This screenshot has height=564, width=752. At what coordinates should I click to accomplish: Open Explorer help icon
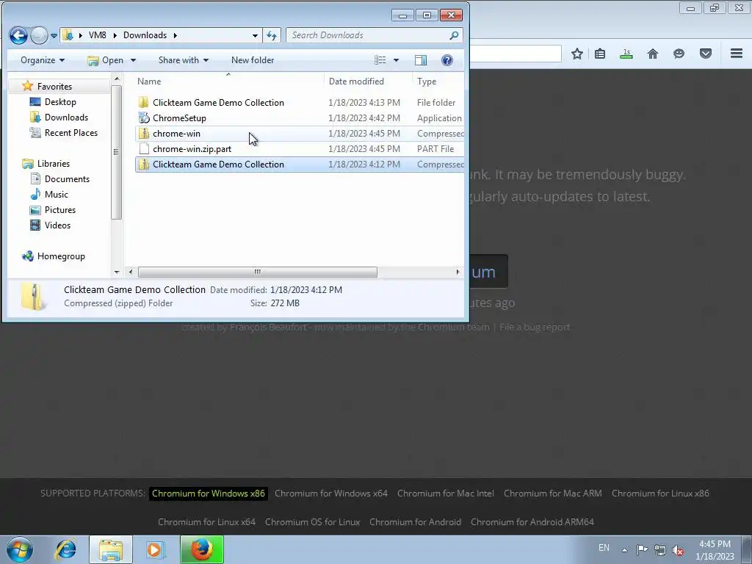coord(447,60)
